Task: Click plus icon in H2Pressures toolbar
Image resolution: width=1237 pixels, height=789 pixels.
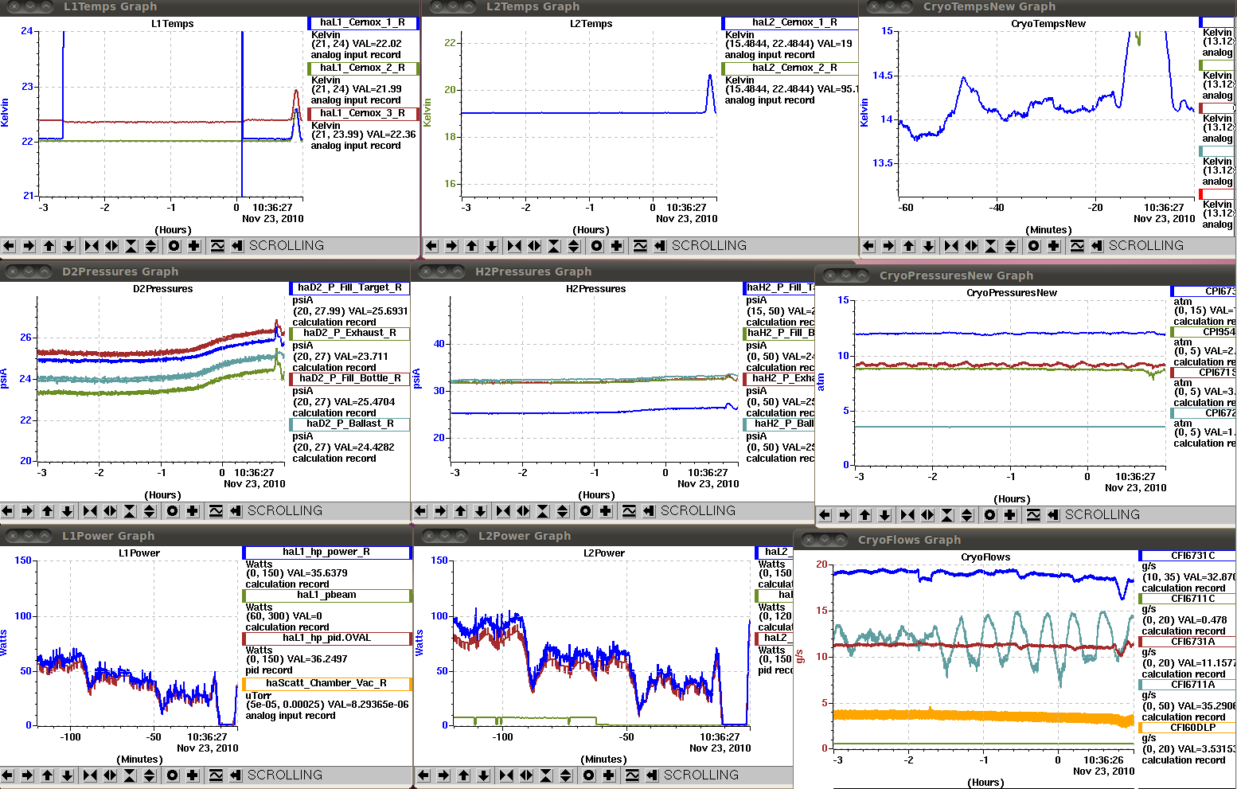Action: [x=606, y=511]
